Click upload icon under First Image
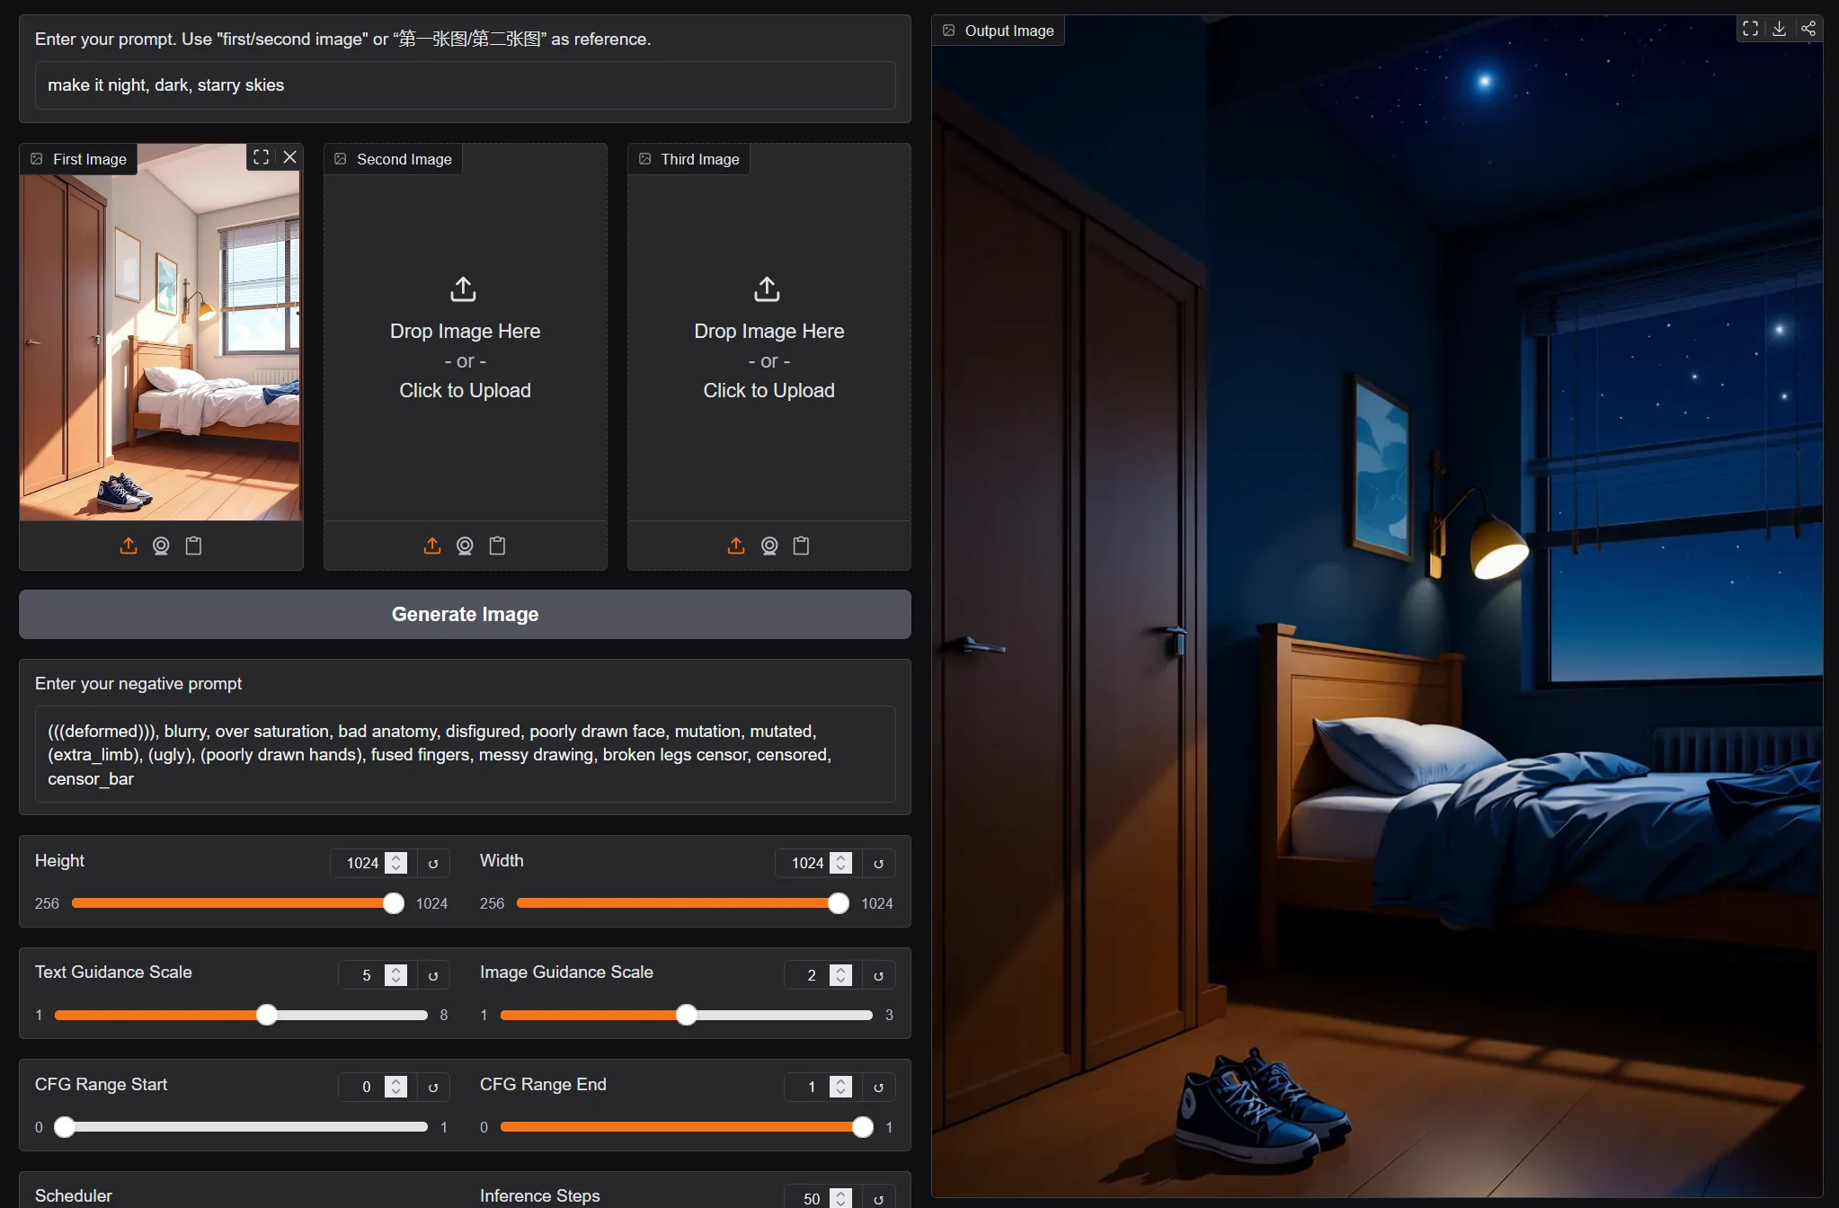Screen dimensions: 1839x1208 click(x=129, y=546)
